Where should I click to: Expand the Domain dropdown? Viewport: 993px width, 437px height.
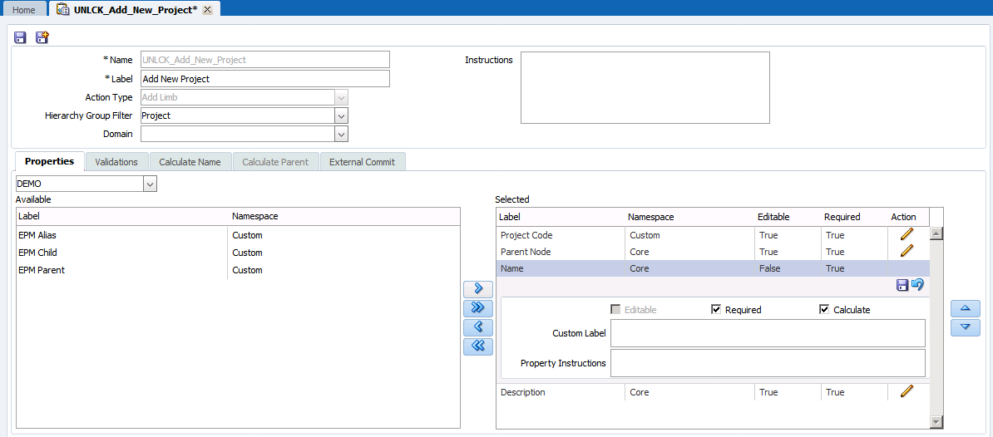341,134
